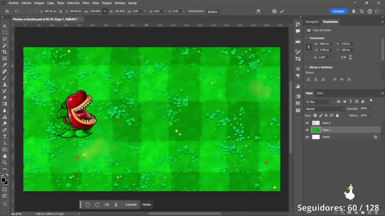Screen dimensions: 385x216
Task: Switch to the Navegador tab
Action: [312, 22]
